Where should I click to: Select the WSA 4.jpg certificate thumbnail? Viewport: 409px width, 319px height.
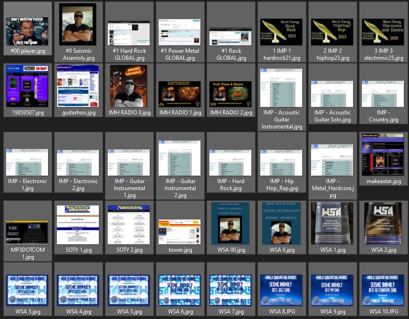78,290
